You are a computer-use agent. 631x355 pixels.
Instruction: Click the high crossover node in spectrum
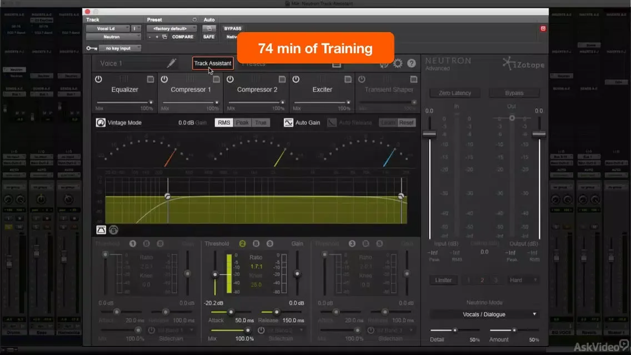click(401, 196)
